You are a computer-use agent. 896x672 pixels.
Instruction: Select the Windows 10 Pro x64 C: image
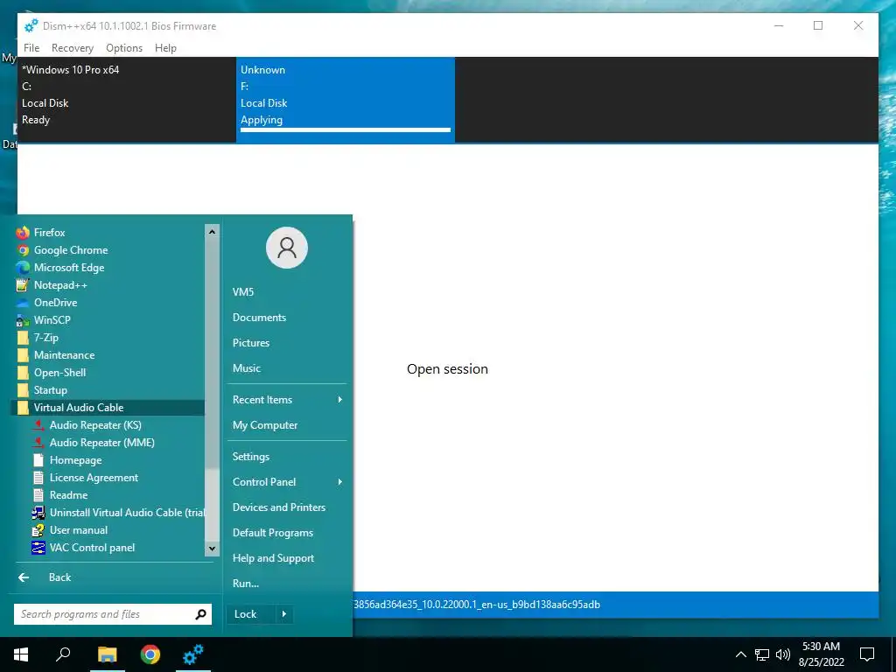coord(127,100)
